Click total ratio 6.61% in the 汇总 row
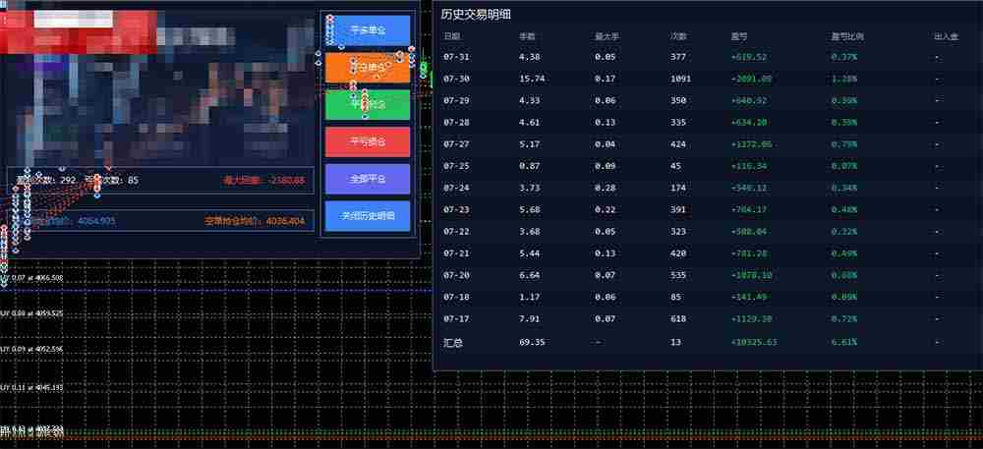Screen dimensions: 983x449 click(844, 343)
